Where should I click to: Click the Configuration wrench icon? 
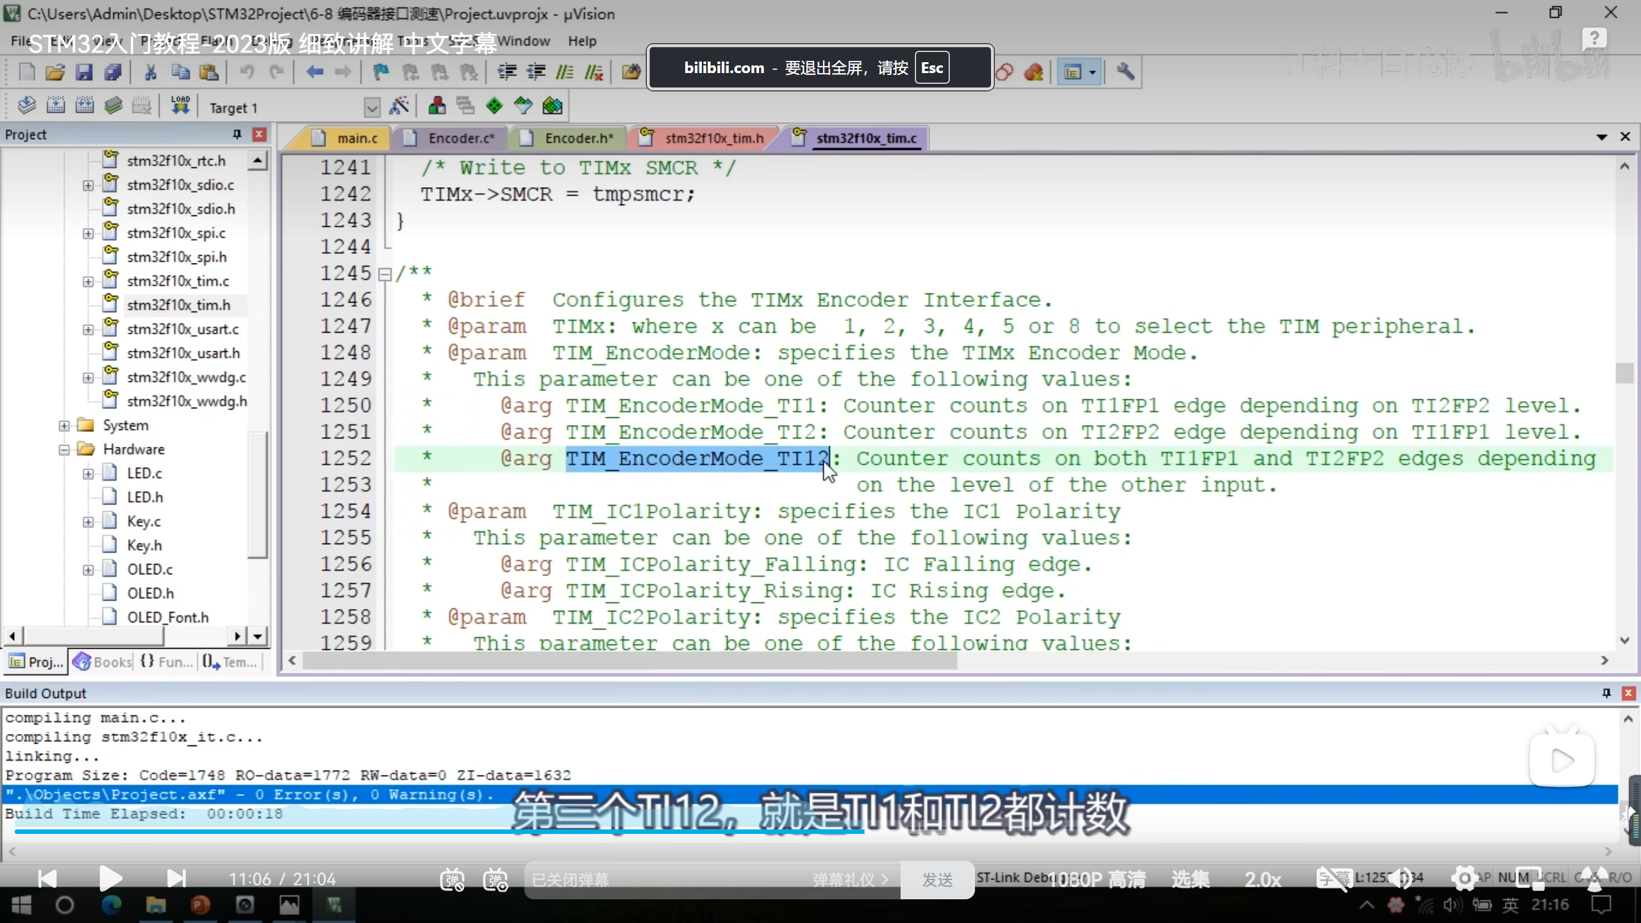tap(1125, 72)
